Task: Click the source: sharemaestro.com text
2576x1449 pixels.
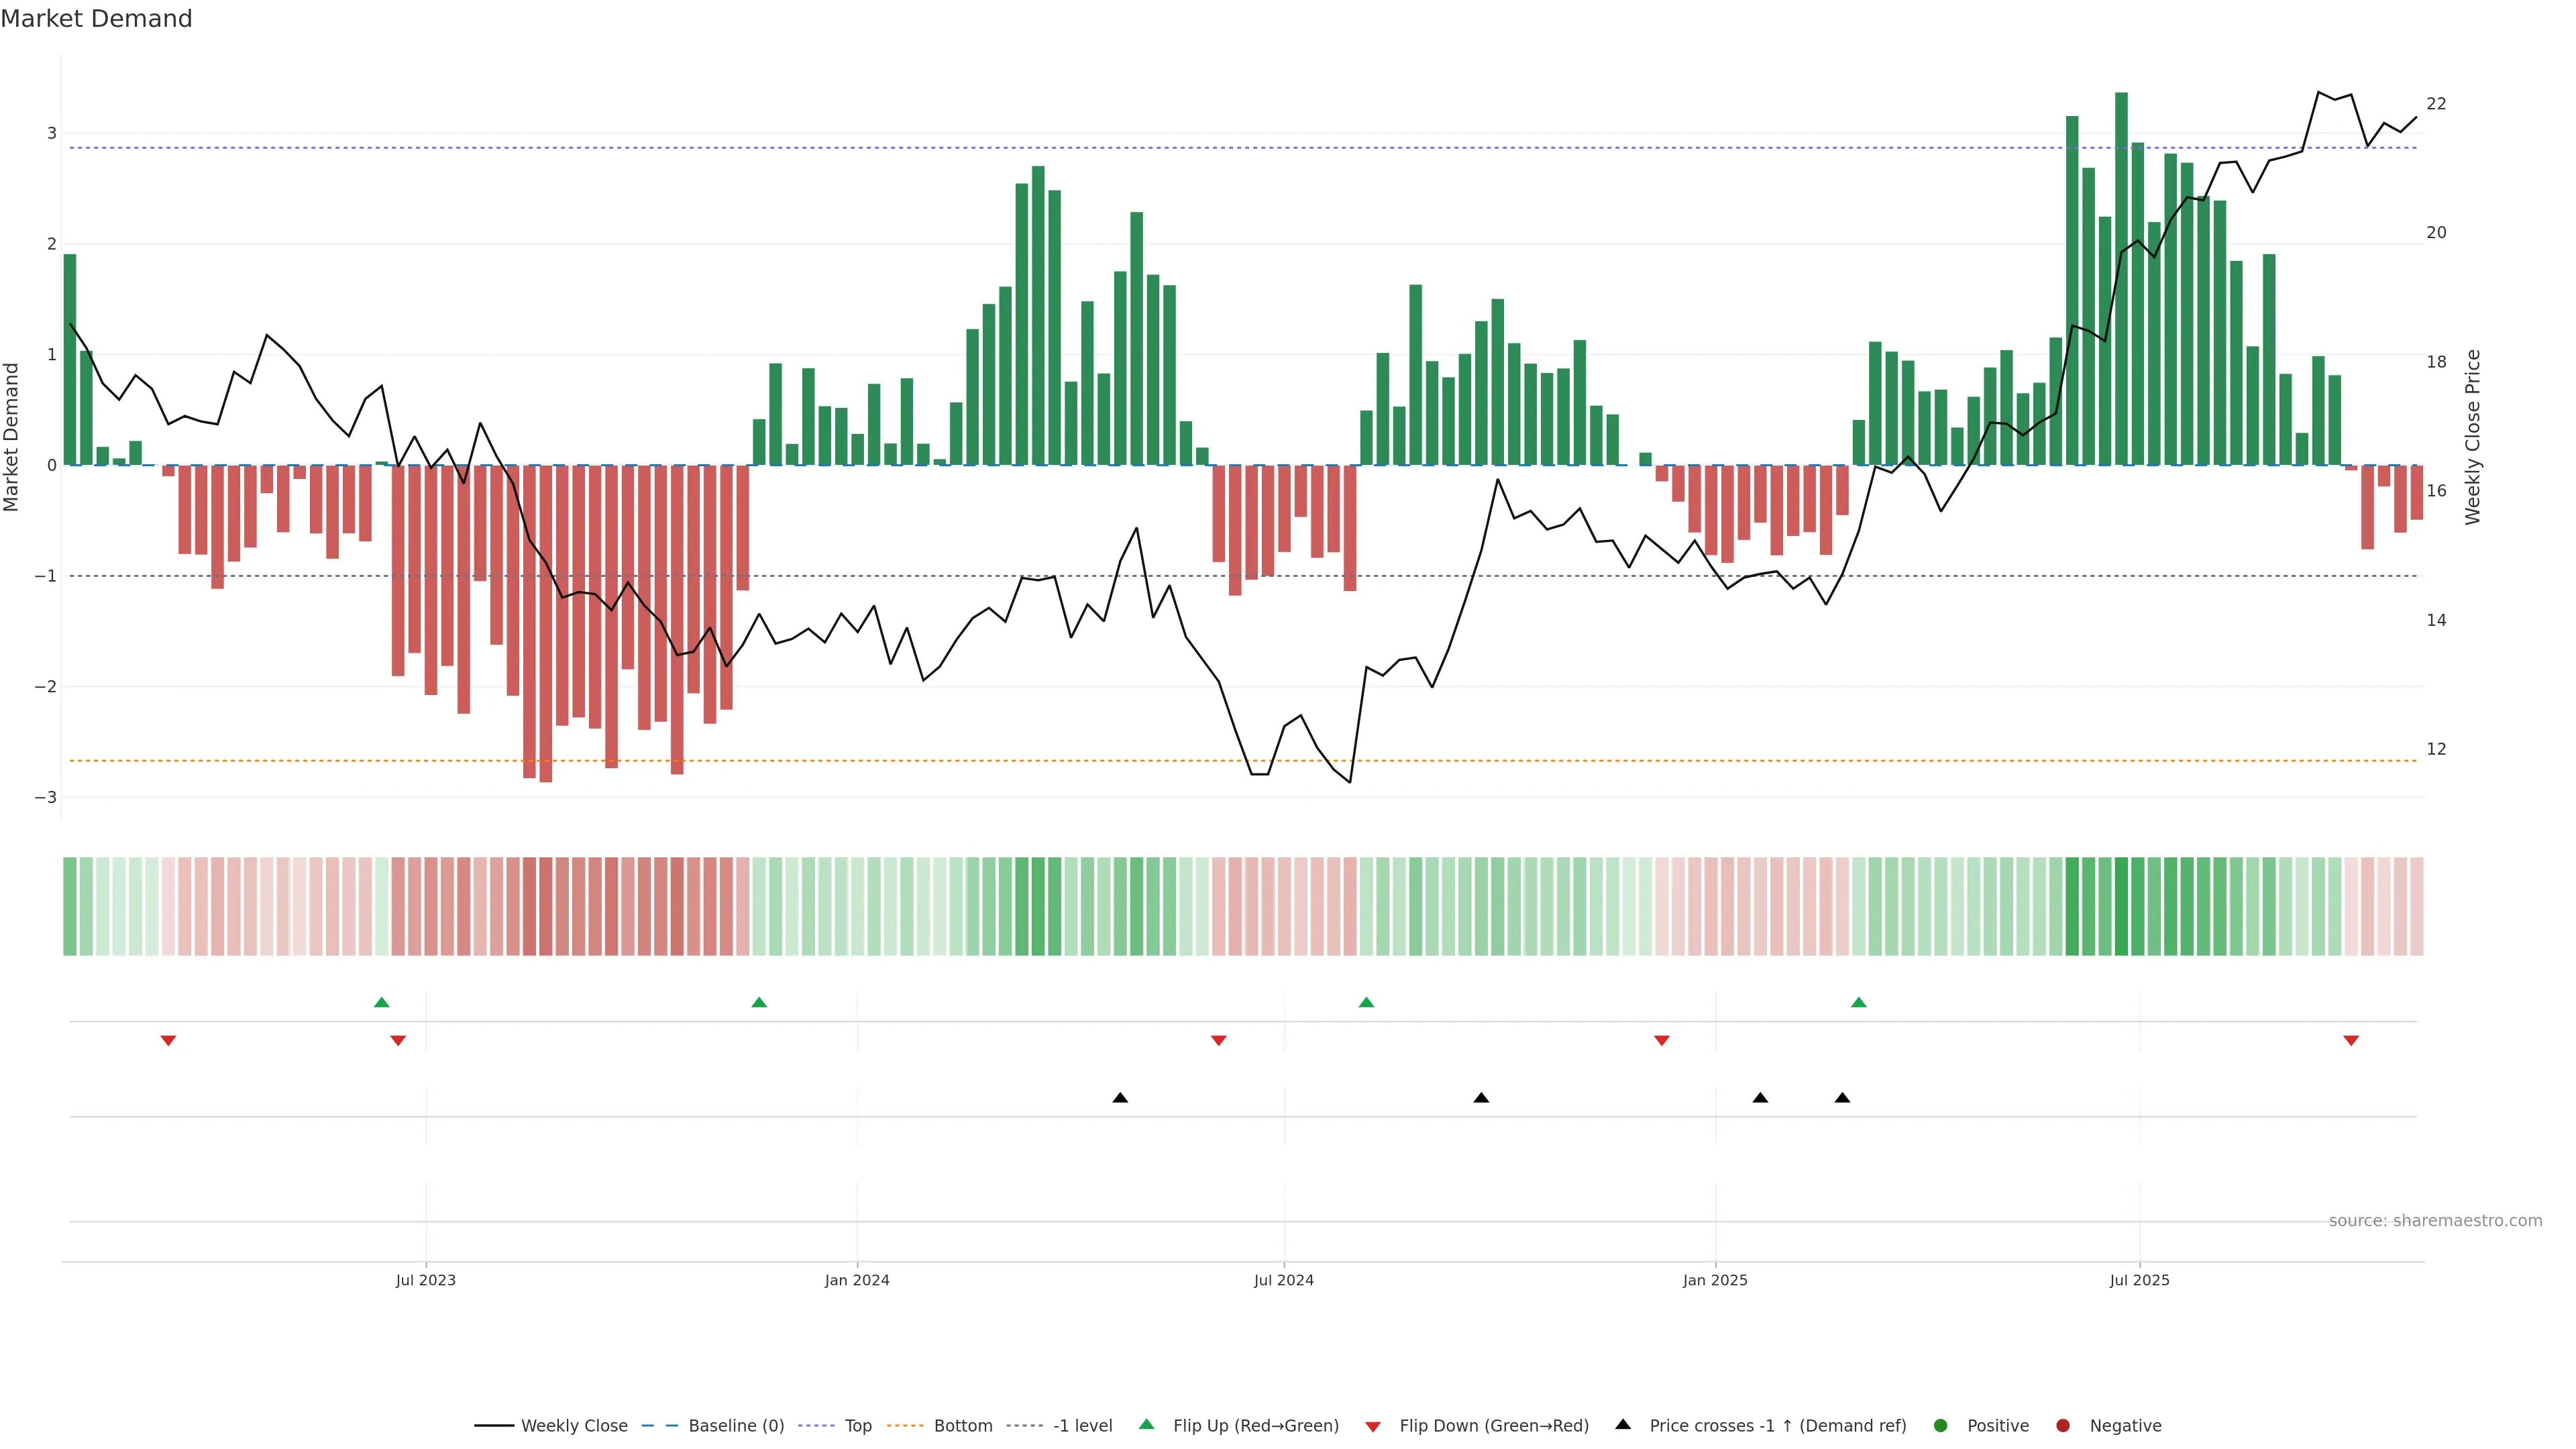Action: click(2435, 1221)
